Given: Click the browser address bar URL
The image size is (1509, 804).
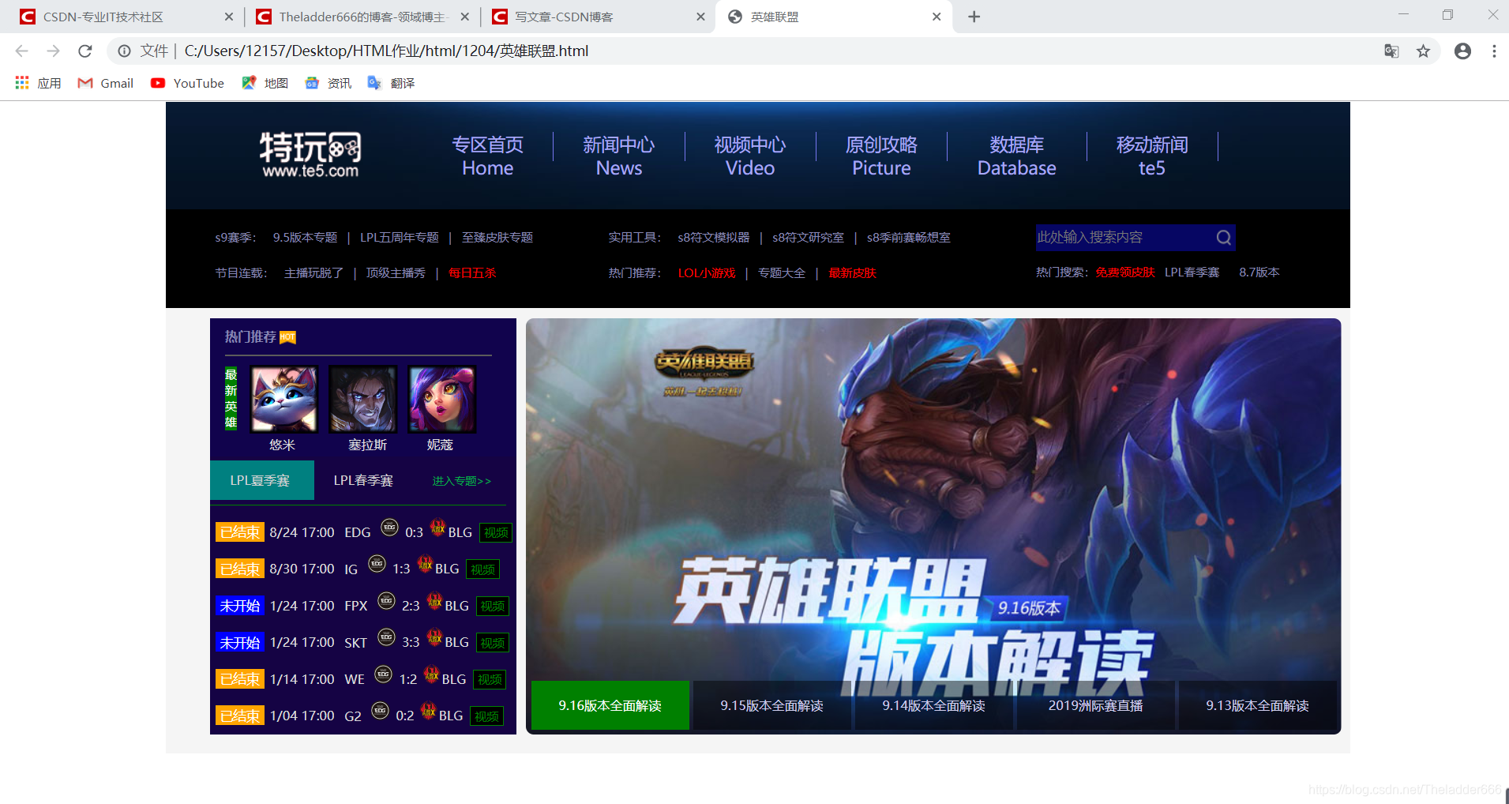Looking at the screenshot, I should click(386, 51).
